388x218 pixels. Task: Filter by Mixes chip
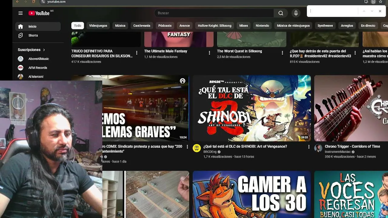tap(243, 26)
